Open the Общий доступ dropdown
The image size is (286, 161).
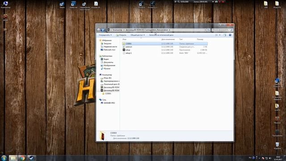138,35
